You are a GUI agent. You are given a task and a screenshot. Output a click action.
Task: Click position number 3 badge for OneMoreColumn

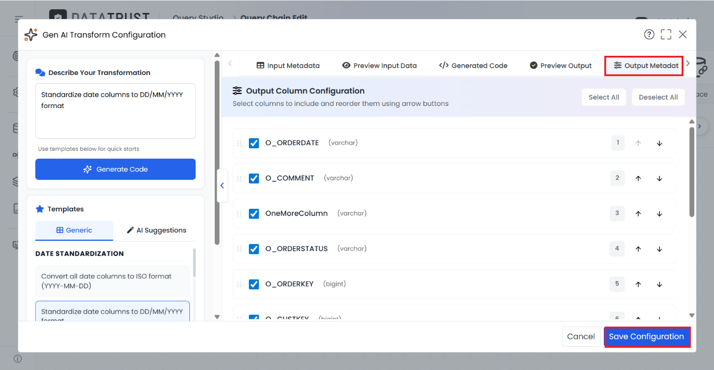pos(617,213)
